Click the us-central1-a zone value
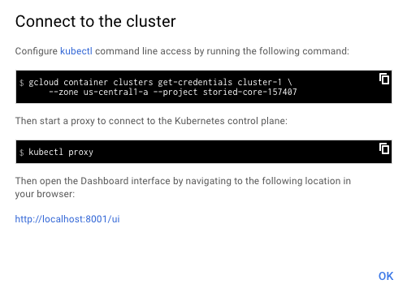The height and width of the screenshot is (297, 407). click(115, 93)
